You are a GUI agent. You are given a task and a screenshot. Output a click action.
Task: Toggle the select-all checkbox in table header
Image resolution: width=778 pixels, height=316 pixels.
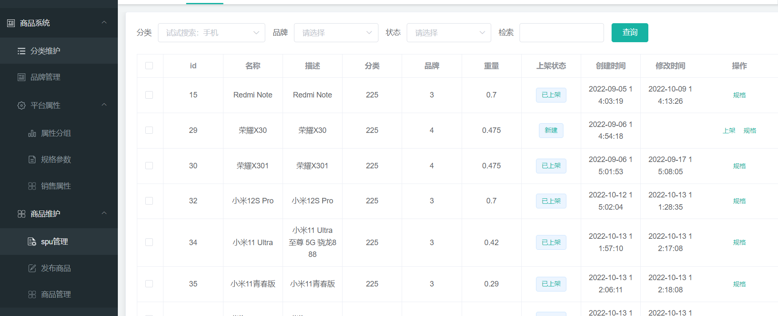[x=149, y=66]
